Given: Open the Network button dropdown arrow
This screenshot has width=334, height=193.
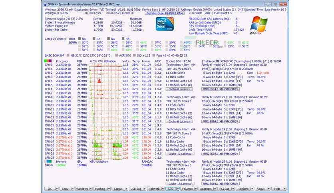Looking at the screenshot, I should coord(163,189).
